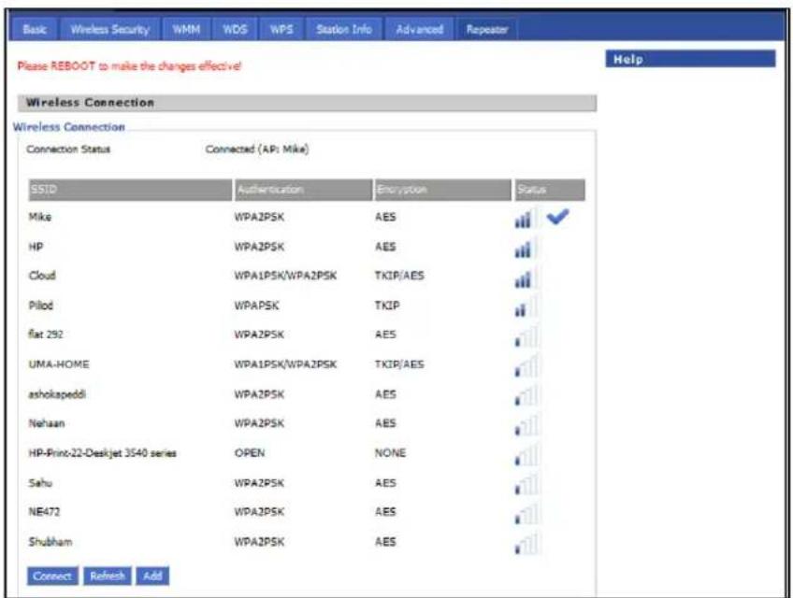793x598 pixels.
Task: Select the Sahu network
Action: [40, 483]
